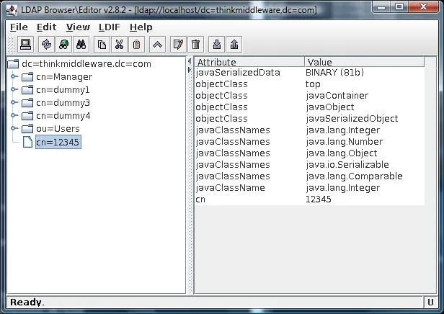Open the View menu
444x314 pixels.
(x=78, y=27)
